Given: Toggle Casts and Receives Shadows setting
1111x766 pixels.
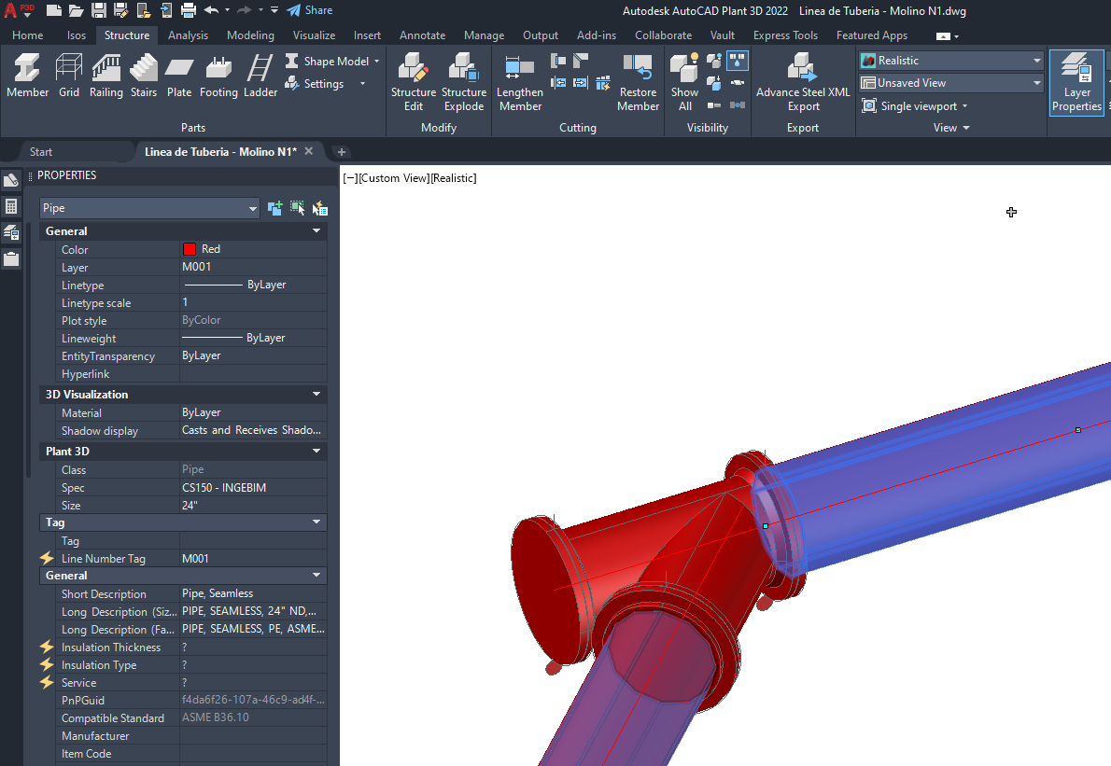Looking at the screenshot, I should click(x=250, y=430).
